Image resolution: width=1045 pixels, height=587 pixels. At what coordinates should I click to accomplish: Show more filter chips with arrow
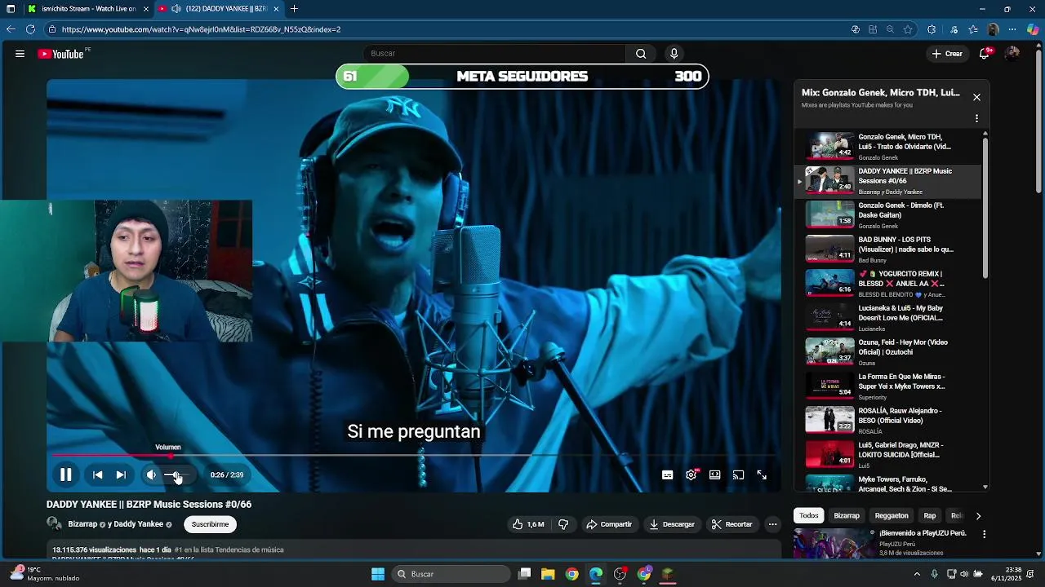[x=978, y=515]
